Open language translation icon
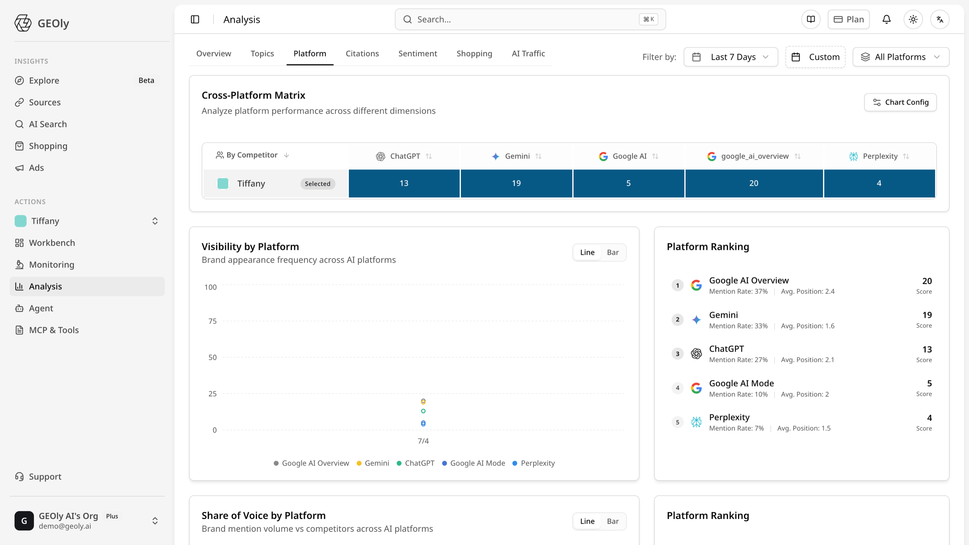The width and height of the screenshot is (969, 545). (x=940, y=19)
